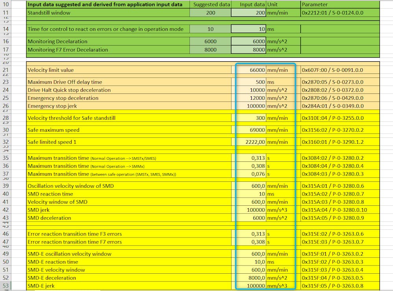The width and height of the screenshot is (393, 291).
Task: Select the 10000 quick stop deceleration value
Action: (x=248, y=90)
